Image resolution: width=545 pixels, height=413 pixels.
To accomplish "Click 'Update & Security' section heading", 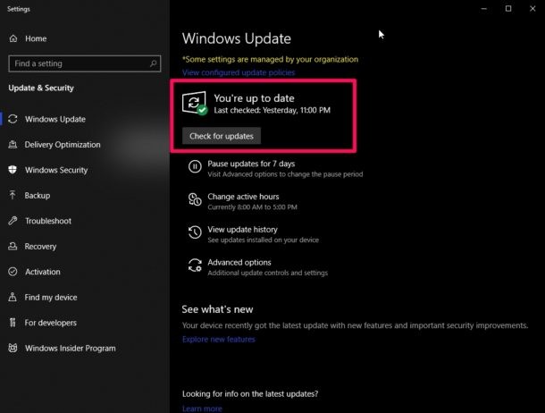I will click(41, 88).
